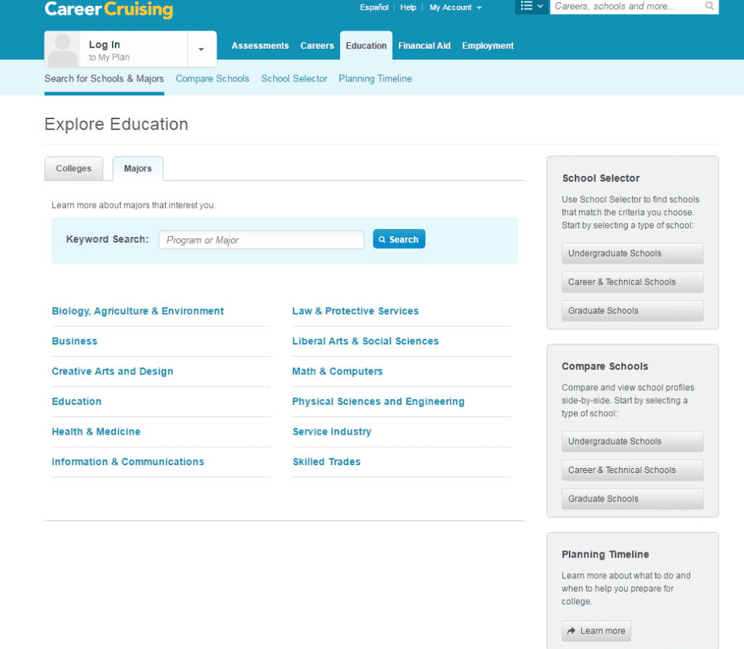Open Skilled Trades majors
Screen dimensions: 744x649
click(326, 461)
